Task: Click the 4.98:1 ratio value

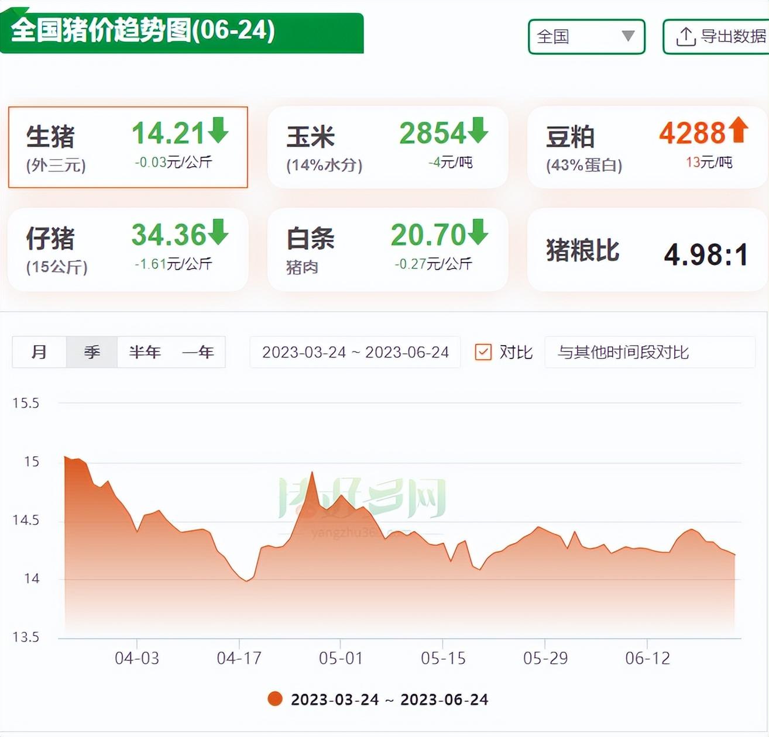Action: click(x=706, y=254)
